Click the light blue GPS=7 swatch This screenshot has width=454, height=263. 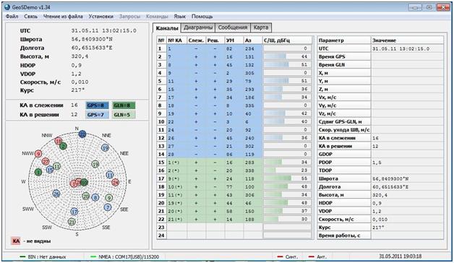coord(98,115)
